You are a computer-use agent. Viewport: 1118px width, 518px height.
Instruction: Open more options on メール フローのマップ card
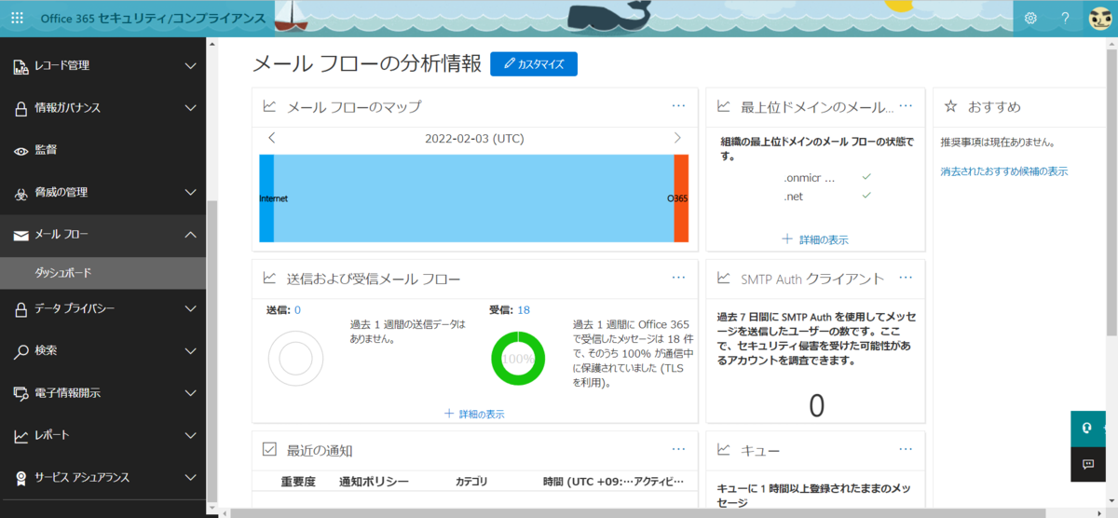(x=678, y=106)
